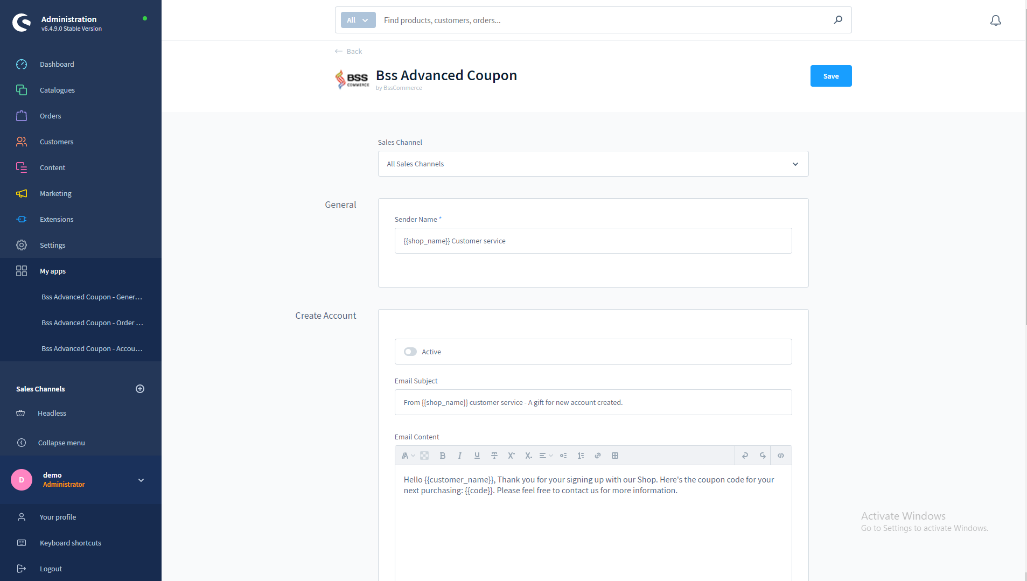
Task: Open the search type 'All' dropdown
Action: (x=358, y=20)
